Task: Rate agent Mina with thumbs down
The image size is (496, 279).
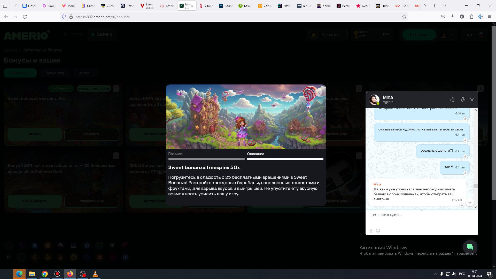Action: 462,100
